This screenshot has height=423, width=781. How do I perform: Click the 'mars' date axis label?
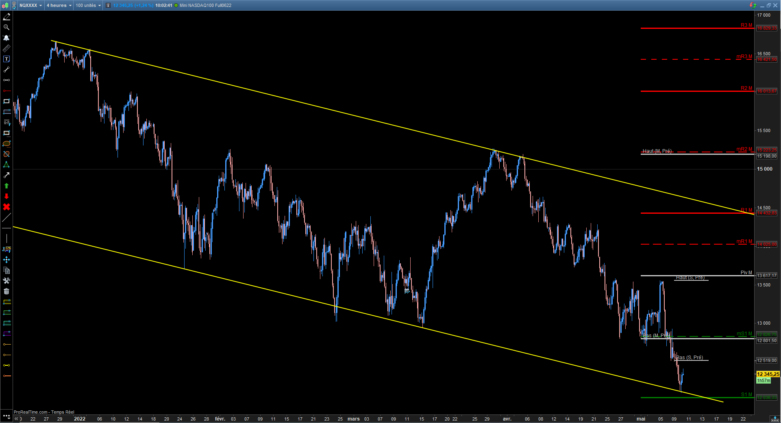pyautogui.click(x=353, y=419)
